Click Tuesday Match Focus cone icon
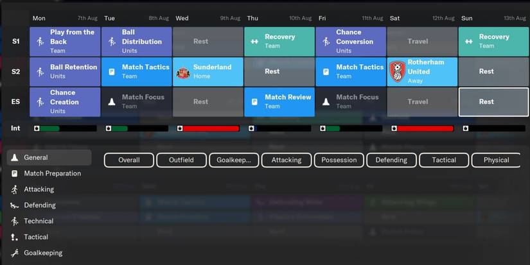This screenshot has height=265, width=530. 112,101
